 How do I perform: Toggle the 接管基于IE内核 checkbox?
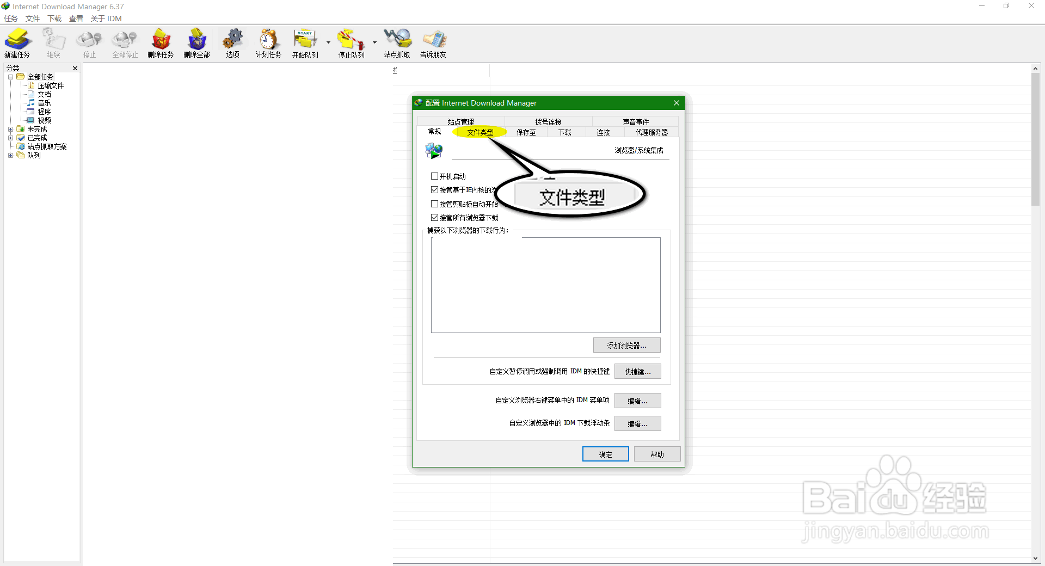tap(434, 190)
